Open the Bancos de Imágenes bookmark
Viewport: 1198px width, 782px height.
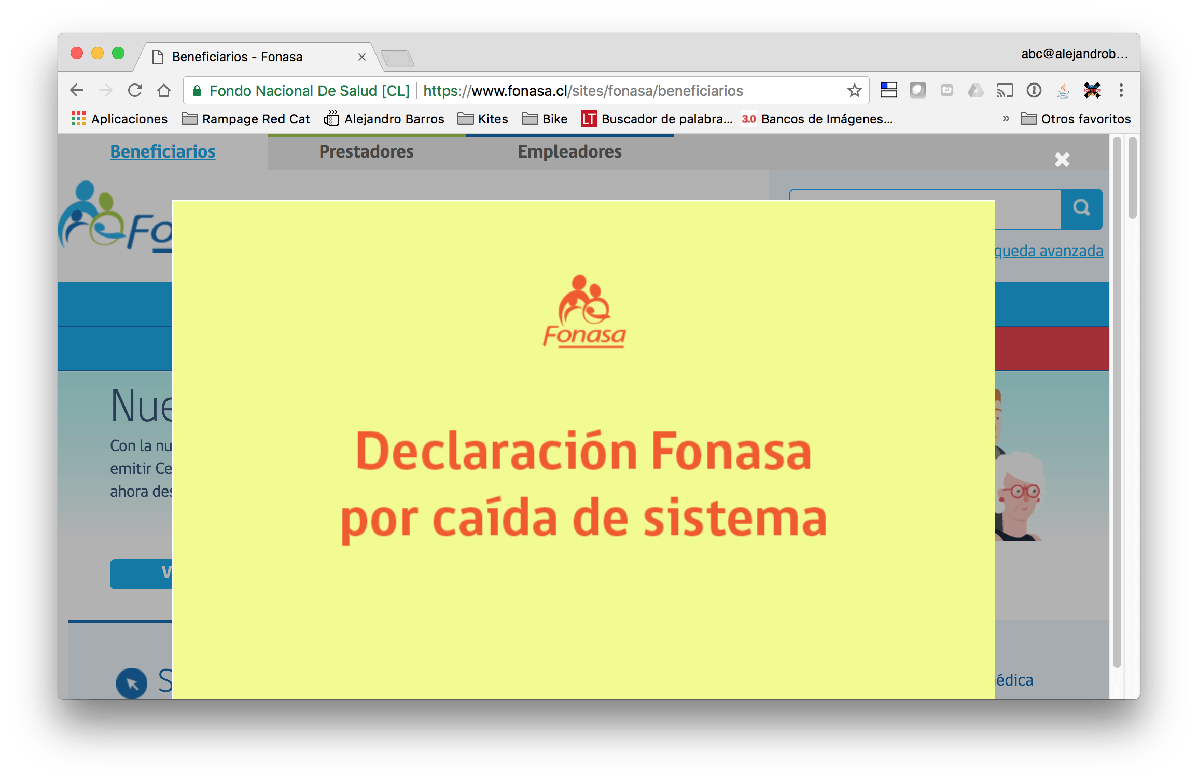(817, 119)
